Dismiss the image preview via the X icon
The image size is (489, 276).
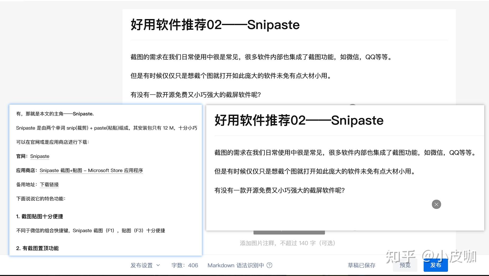point(436,204)
